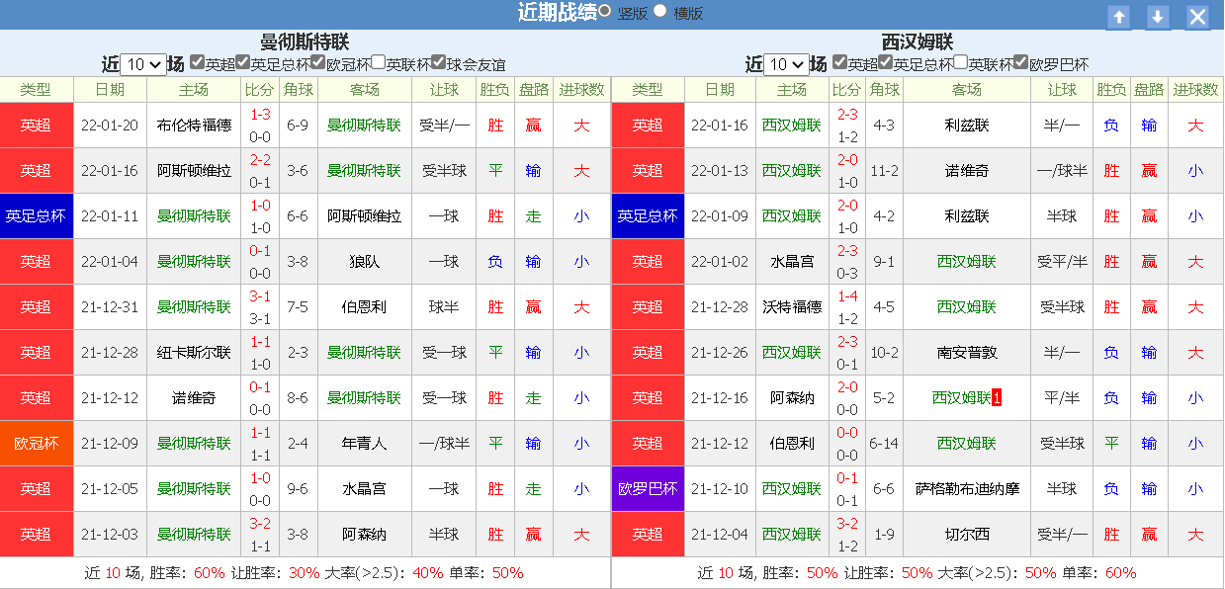This screenshot has height=589, width=1225.
Task: Toggle 欧罗巴杯 checkbox
Action: pos(1020,61)
